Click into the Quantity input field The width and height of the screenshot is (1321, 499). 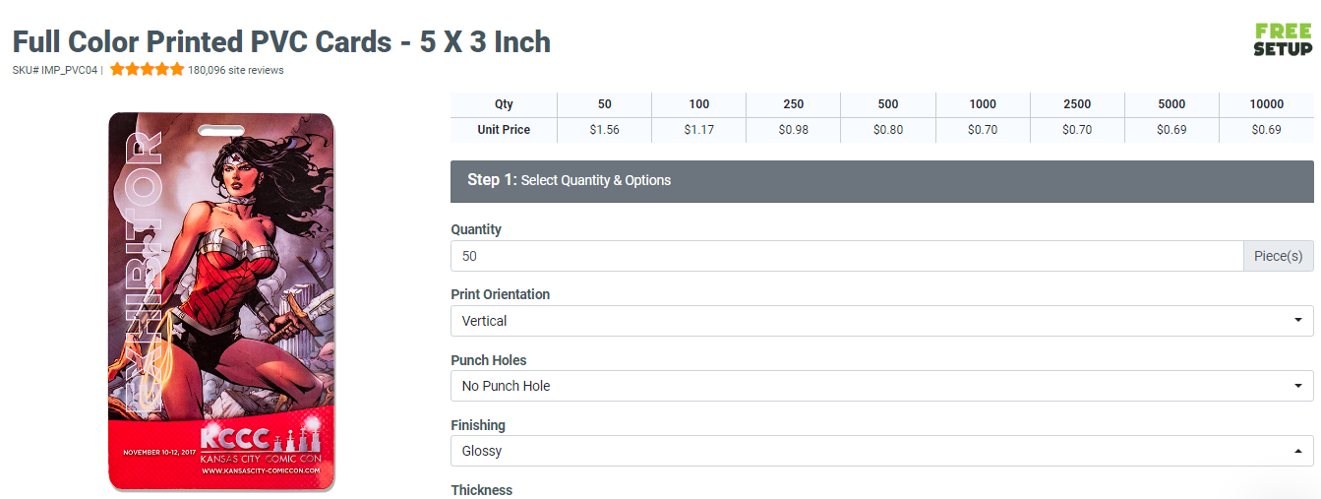click(x=846, y=256)
